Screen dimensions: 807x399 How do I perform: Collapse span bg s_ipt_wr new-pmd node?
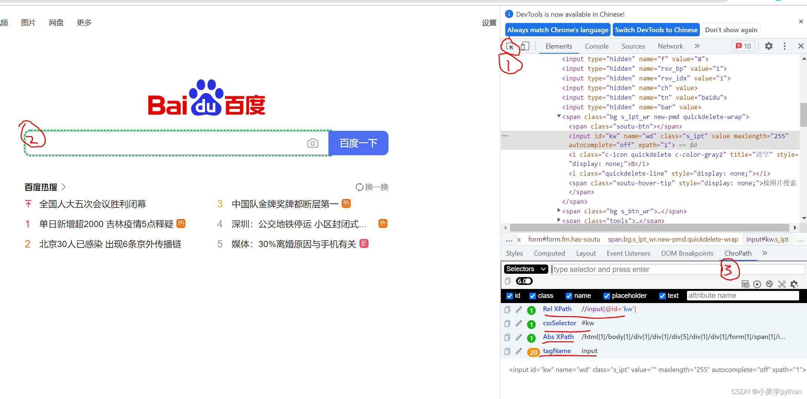559,116
